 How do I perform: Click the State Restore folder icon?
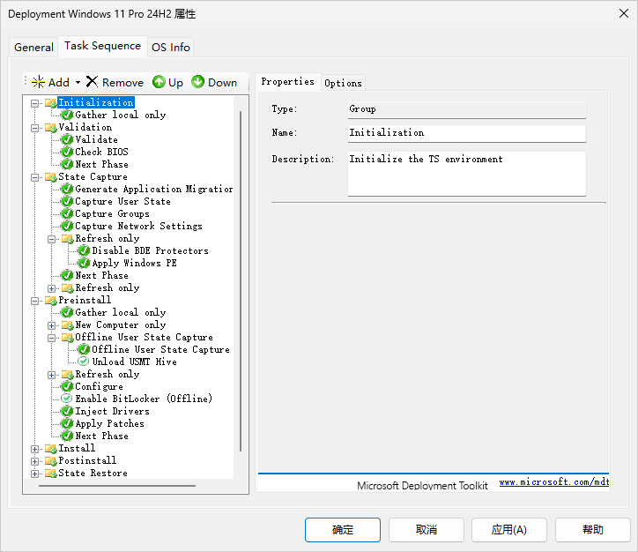pyautogui.click(x=50, y=473)
